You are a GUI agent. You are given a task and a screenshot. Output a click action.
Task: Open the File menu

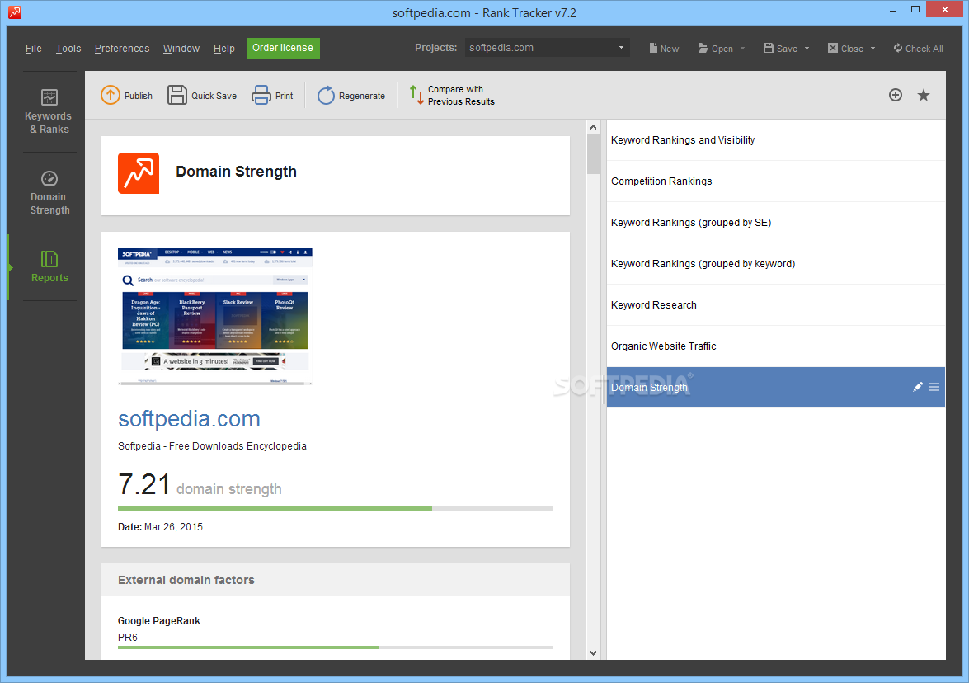click(x=33, y=48)
